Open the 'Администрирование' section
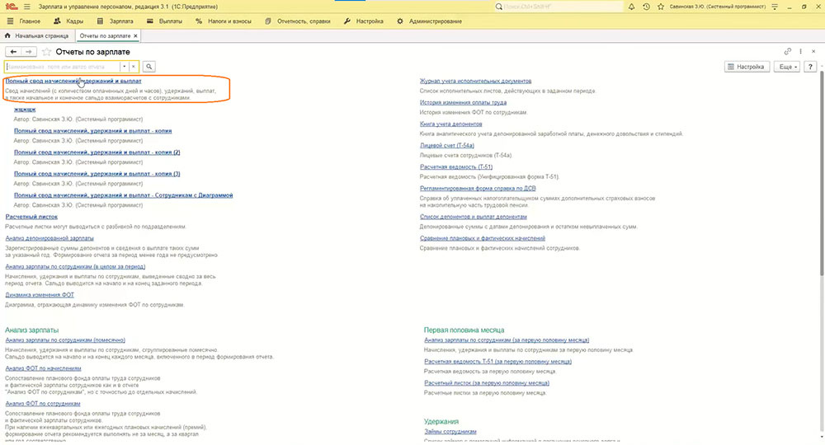This screenshot has height=445, width=825. 429,21
